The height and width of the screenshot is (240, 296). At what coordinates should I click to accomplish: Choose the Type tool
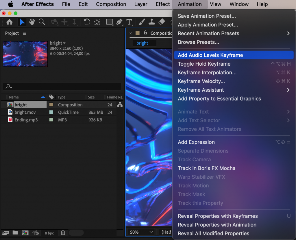pyautogui.click(x=129, y=22)
